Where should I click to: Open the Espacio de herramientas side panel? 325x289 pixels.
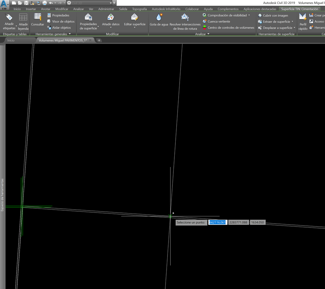click(3, 195)
